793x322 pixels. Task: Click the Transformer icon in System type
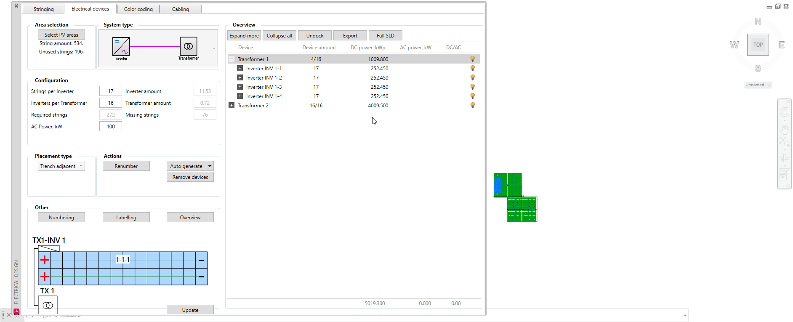[188, 46]
